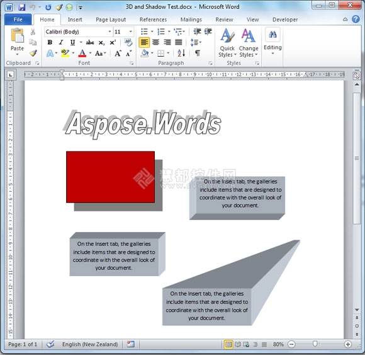Viewport: 365px width, 355px height.
Task: Toggle Align Text Right
Action: (x=167, y=42)
